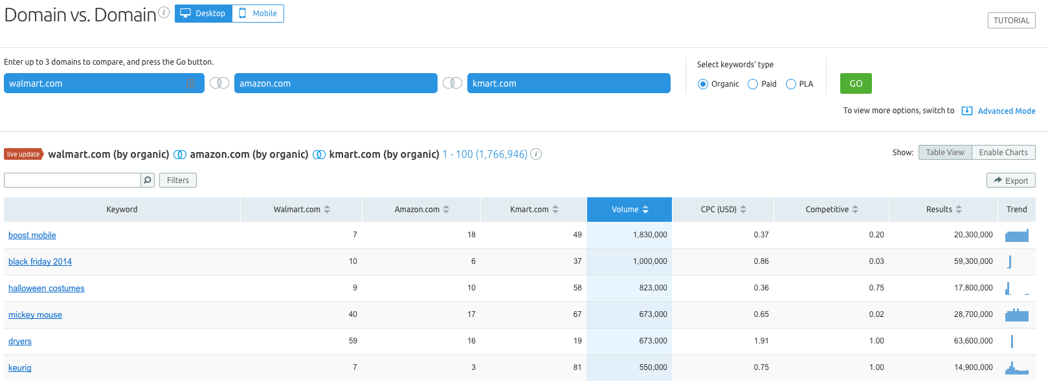Open the dryers keyword link
Image resolution: width=1048 pixels, height=381 pixels.
[20, 342]
